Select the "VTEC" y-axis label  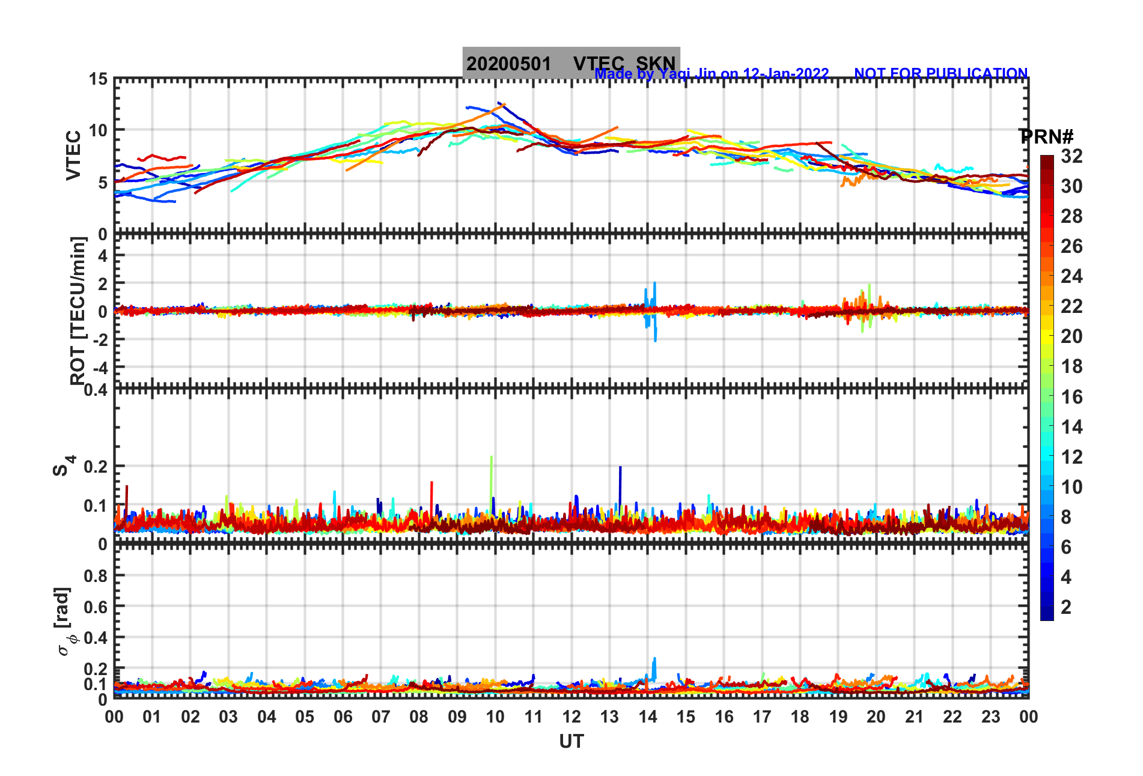(73, 155)
